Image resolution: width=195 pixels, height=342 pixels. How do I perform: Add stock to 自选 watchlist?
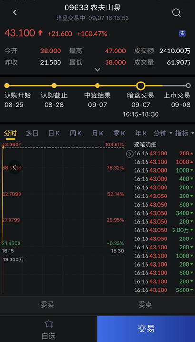click(49, 329)
